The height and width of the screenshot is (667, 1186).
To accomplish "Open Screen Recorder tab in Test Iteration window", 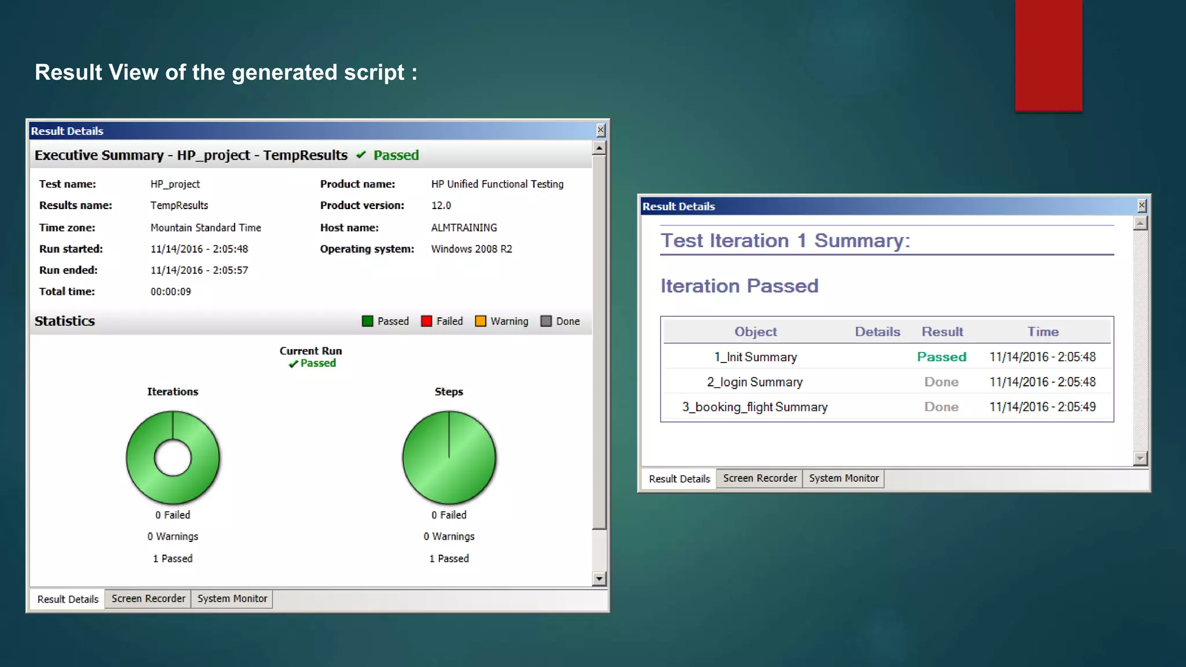I will tap(760, 478).
